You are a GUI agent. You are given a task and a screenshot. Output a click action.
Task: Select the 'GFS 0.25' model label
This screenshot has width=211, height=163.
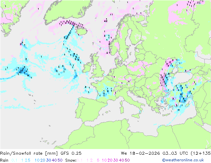tap(71, 153)
